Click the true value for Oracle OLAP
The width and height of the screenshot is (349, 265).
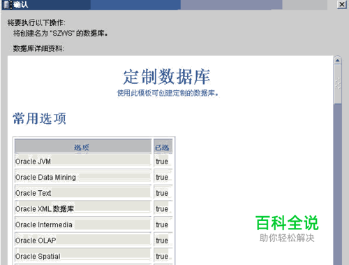(x=162, y=241)
